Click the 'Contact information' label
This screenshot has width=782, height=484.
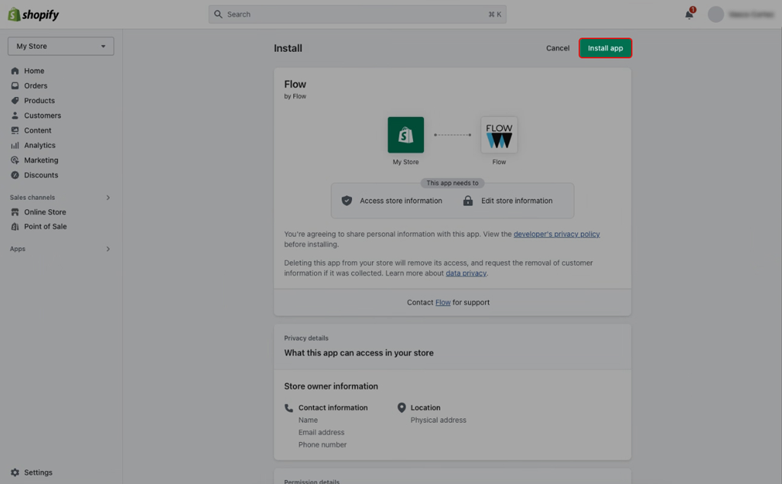333,408
